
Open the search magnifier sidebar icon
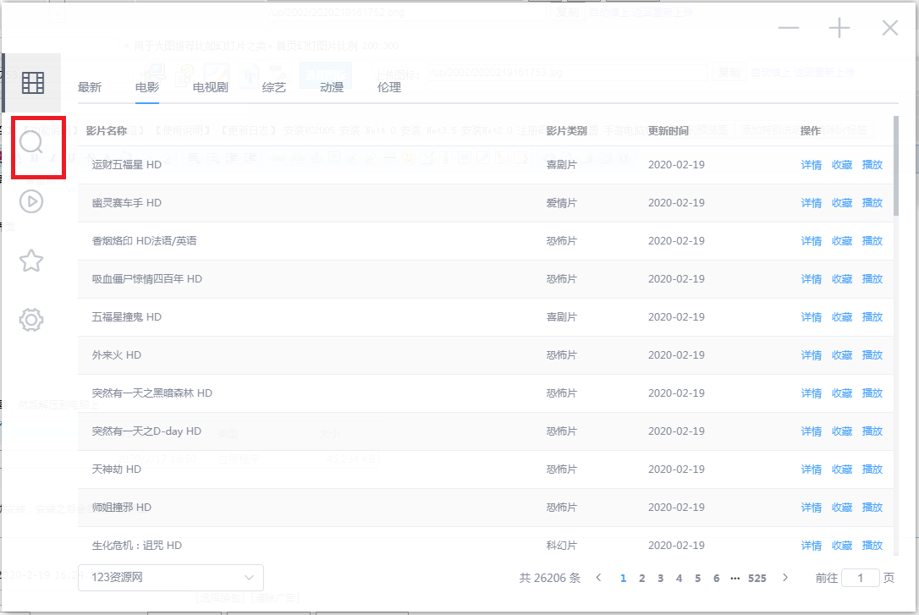click(x=31, y=142)
